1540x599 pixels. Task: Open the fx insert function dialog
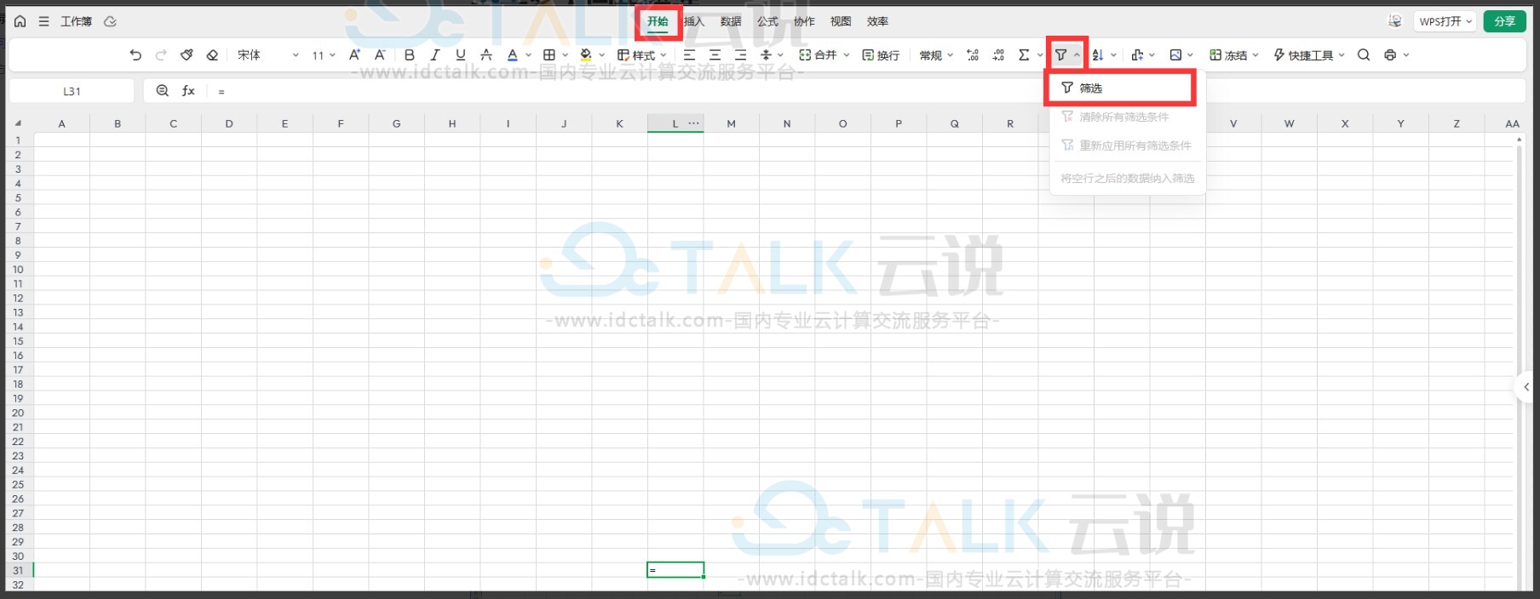tap(188, 91)
